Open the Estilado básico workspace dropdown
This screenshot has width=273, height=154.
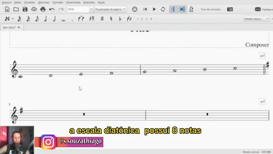[256, 19]
